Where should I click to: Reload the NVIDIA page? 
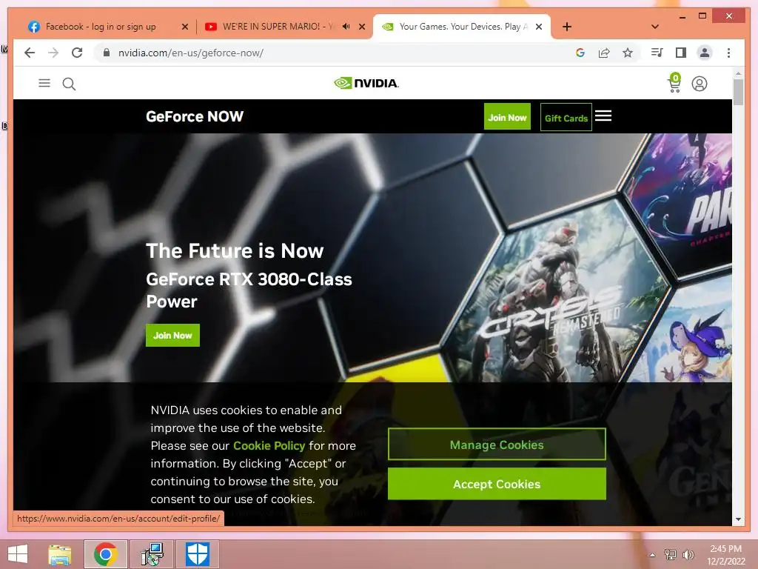click(77, 53)
